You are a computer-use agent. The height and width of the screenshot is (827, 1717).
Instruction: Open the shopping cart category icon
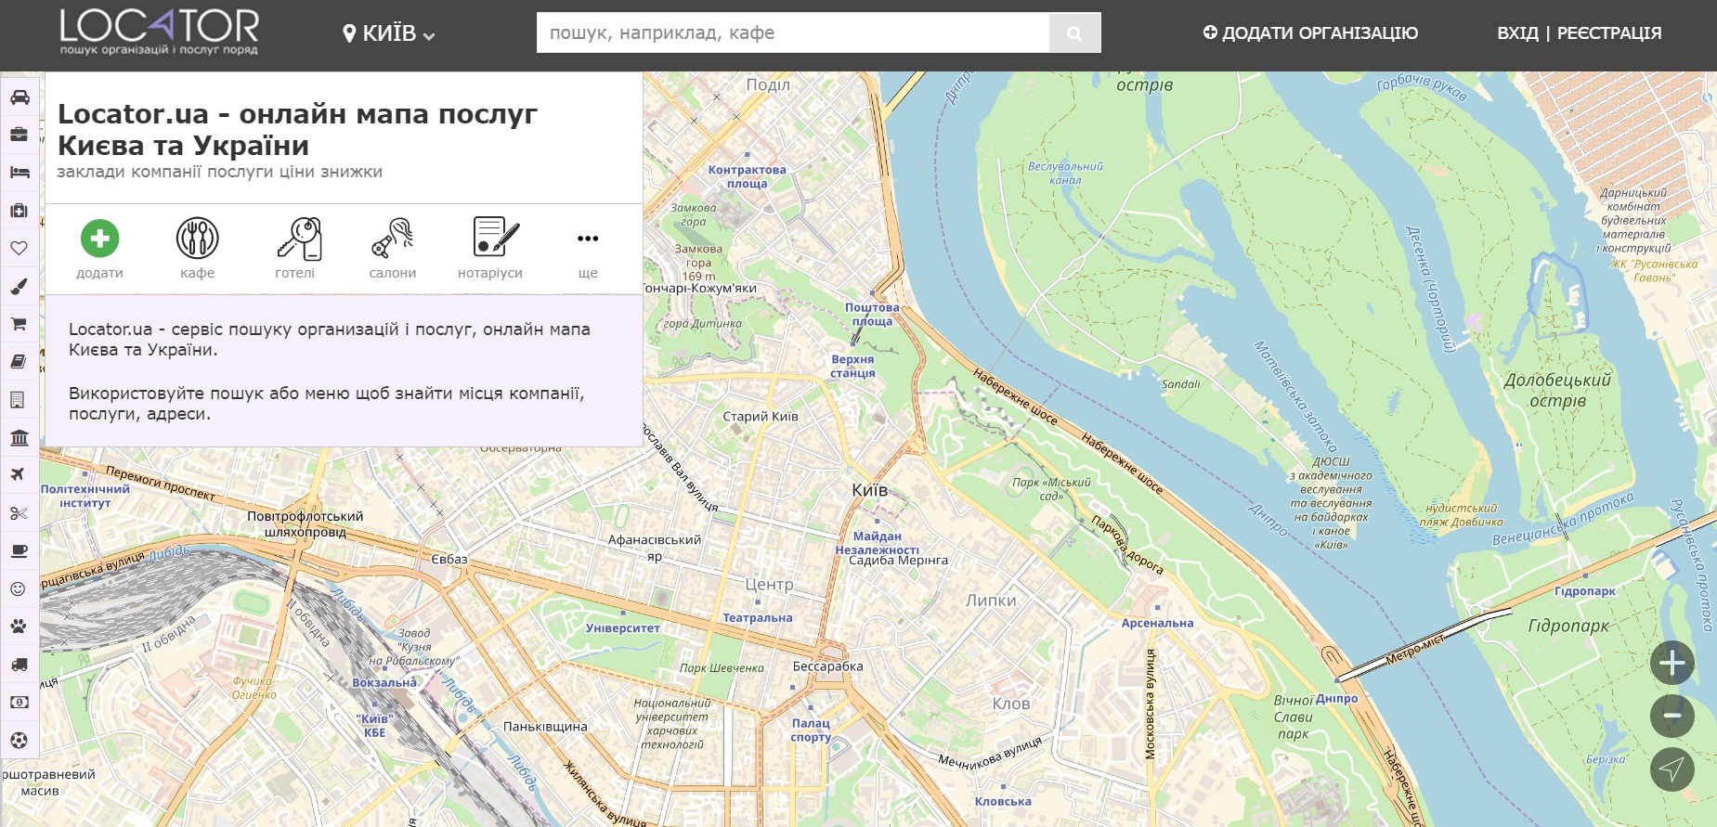pos(19,324)
